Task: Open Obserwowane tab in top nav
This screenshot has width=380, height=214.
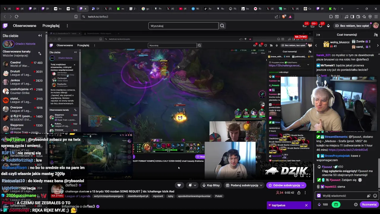Action: [25, 26]
